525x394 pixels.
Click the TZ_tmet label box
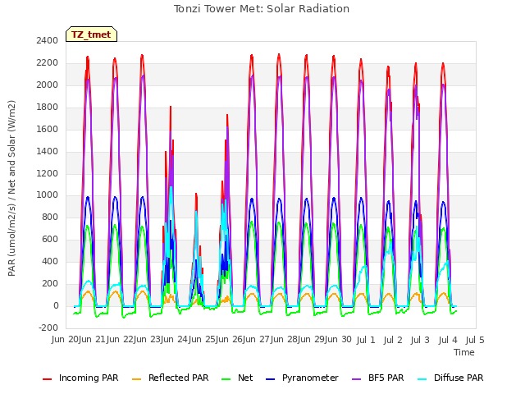[x=91, y=34]
